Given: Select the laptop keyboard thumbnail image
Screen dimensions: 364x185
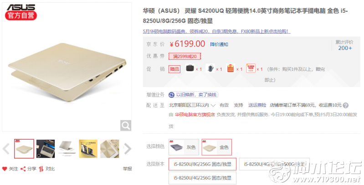Looking at the screenshot, I should pos(46,149).
